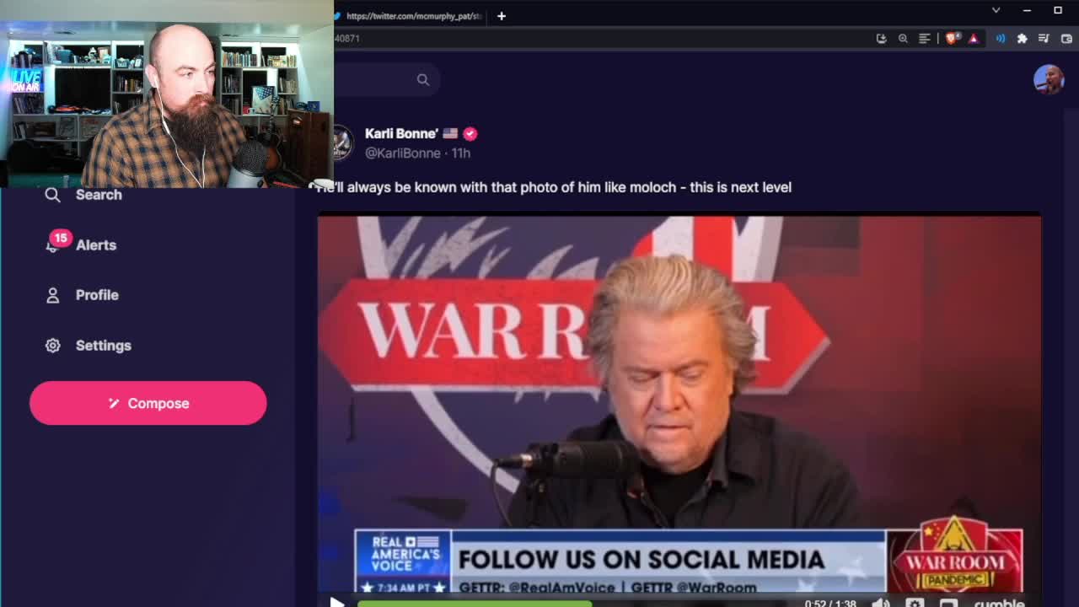This screenshot has height=607, width=1079.
Task: Click the profile person icon
Action: [x=52, y=295]
